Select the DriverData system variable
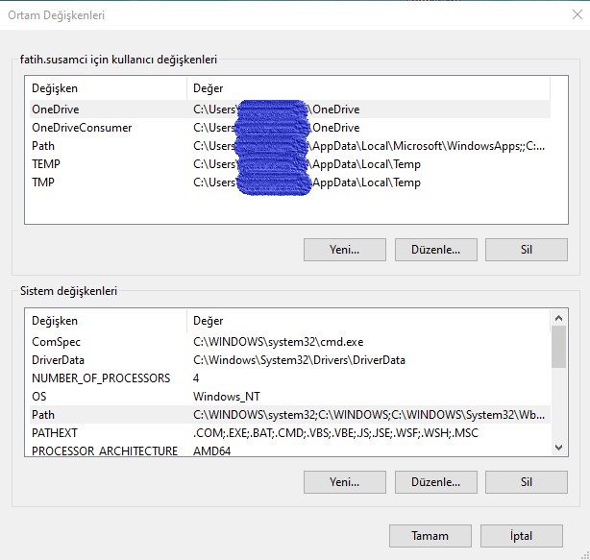Screen dimensions: 590x560 (61, 360)
